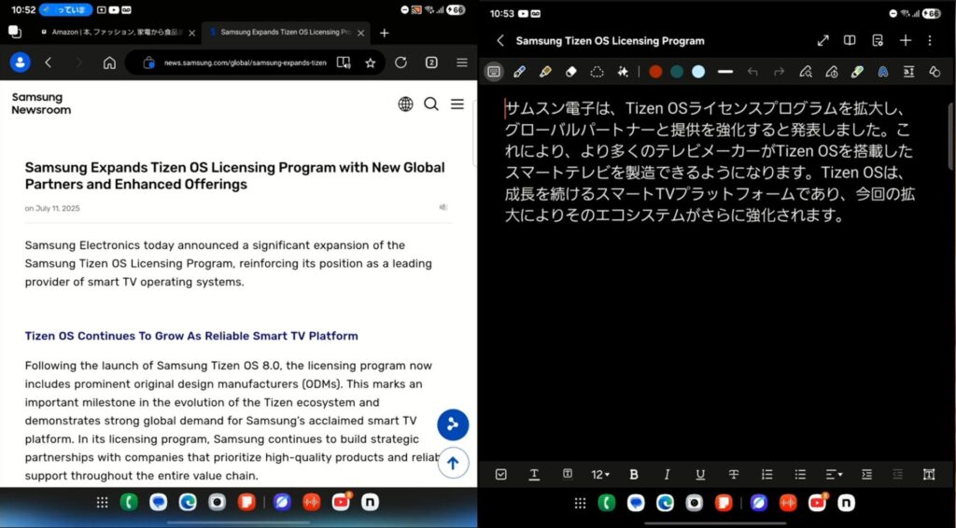Viewport: 956px width, 528px height.
Task: Toggle keyboard text mode in Notes toolbar
Action: click(x=494, y=72)
